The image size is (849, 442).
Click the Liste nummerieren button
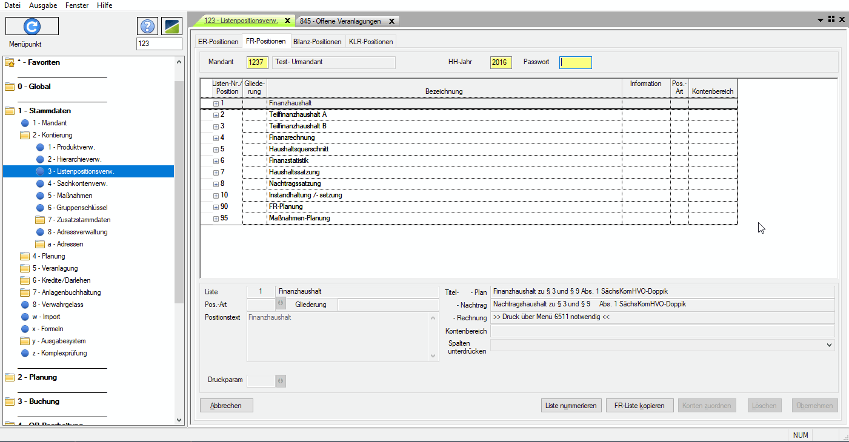click(571, 406)
